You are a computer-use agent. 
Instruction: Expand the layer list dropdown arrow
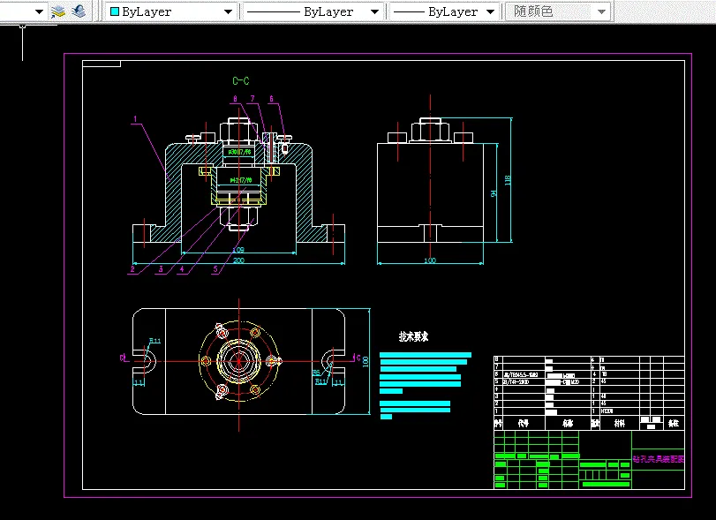click(x=39, y=11)
